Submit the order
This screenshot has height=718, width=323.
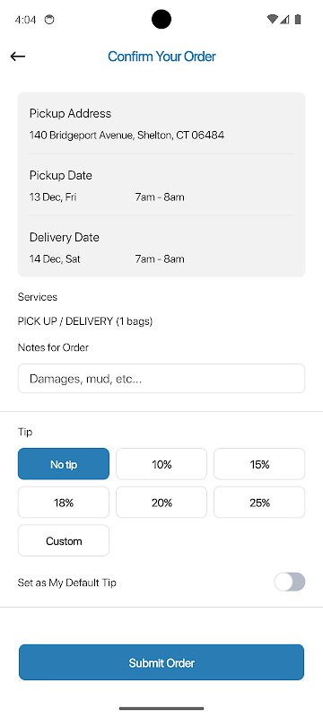[x=161, y=662]
